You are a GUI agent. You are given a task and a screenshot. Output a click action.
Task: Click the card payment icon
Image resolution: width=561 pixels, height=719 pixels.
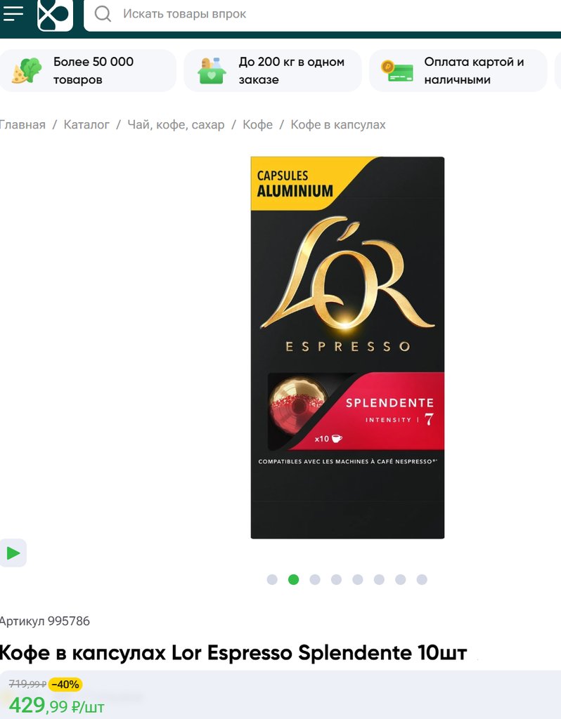tap(397, 71)
